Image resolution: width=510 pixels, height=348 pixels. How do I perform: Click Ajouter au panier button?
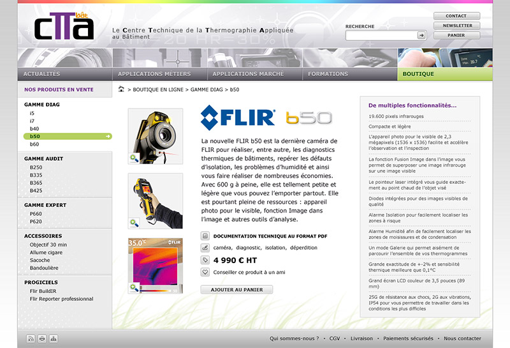[x=237, y=289]
